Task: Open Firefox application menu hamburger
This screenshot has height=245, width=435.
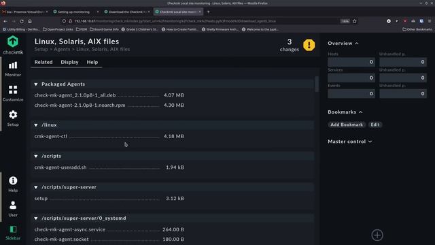Action: 430,21
